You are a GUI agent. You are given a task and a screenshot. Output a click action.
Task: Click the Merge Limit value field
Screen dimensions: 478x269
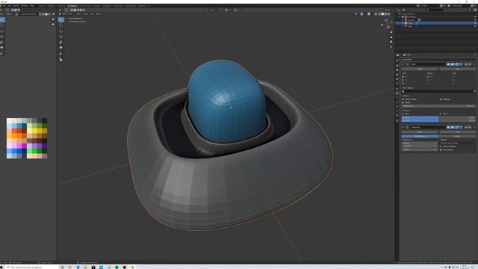[438, 106]
